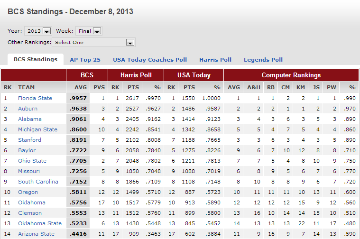
Task: Switch to the Harris Poll tab
Action: (215, 60)
